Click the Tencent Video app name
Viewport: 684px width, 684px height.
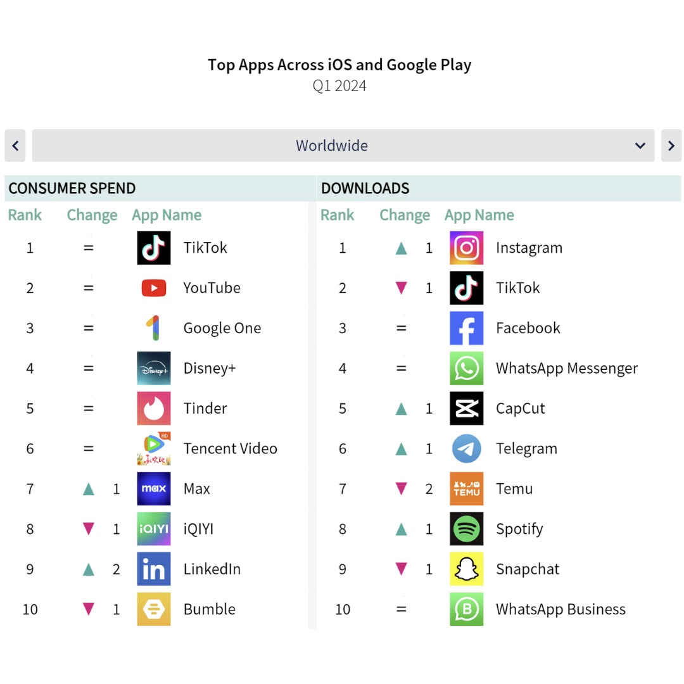(x=231, y=448)
